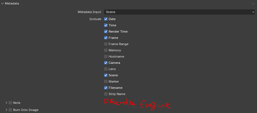Click the Metadata panel title

coord(12,3)
